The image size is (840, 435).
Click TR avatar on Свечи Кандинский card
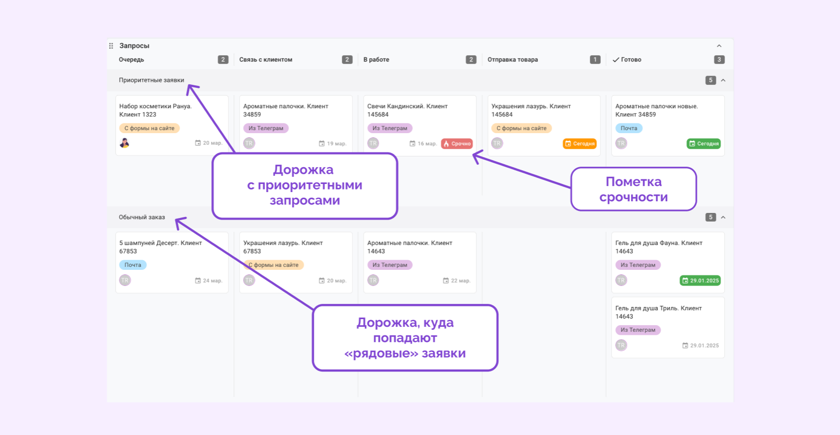pyautogui.click(x=373, y=143)
